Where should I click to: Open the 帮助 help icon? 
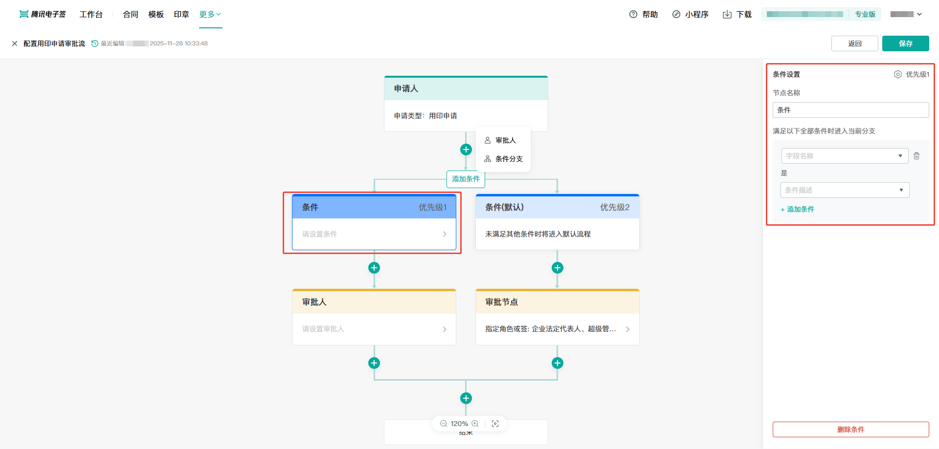[x=634, y=14]
